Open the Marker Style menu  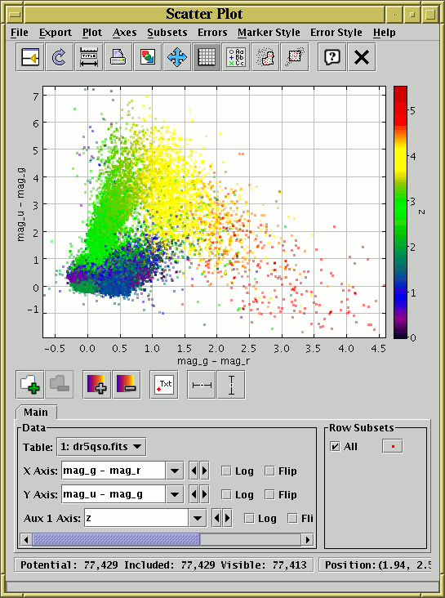point(269,33)
